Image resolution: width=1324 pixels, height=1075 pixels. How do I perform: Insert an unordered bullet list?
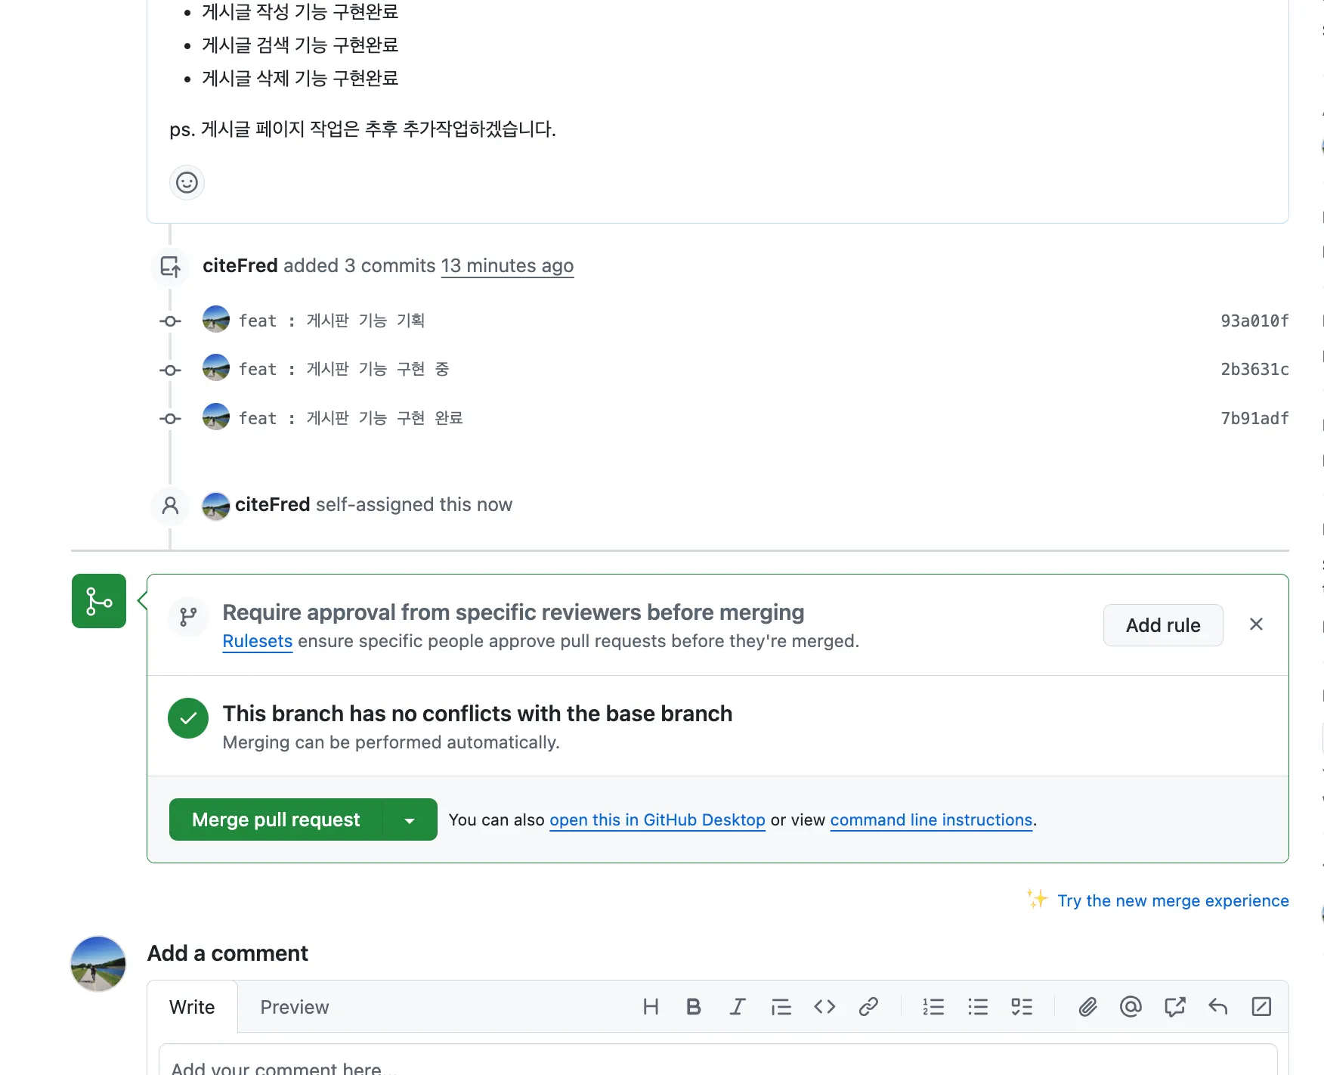(978, 1007)
